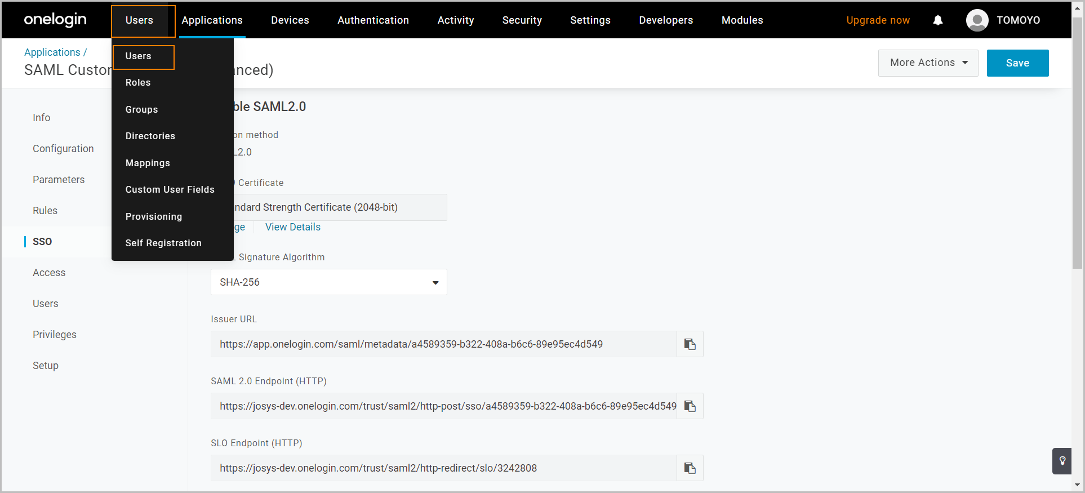This screenshot has height=493, width=1085.
Task: Open the Modules top menu
Action: coord(742,20)
